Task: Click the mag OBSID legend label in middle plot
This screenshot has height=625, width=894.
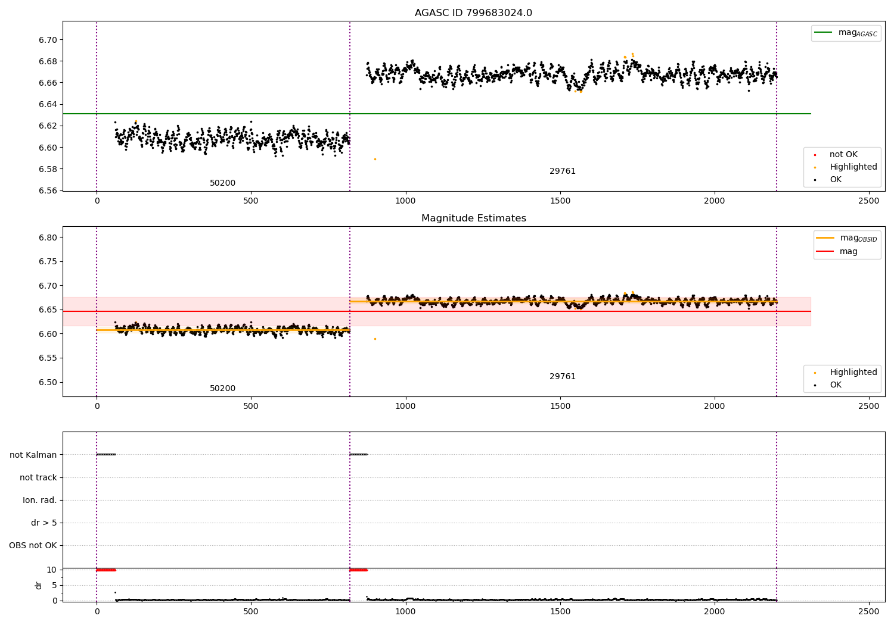Action: click(858, 238)
